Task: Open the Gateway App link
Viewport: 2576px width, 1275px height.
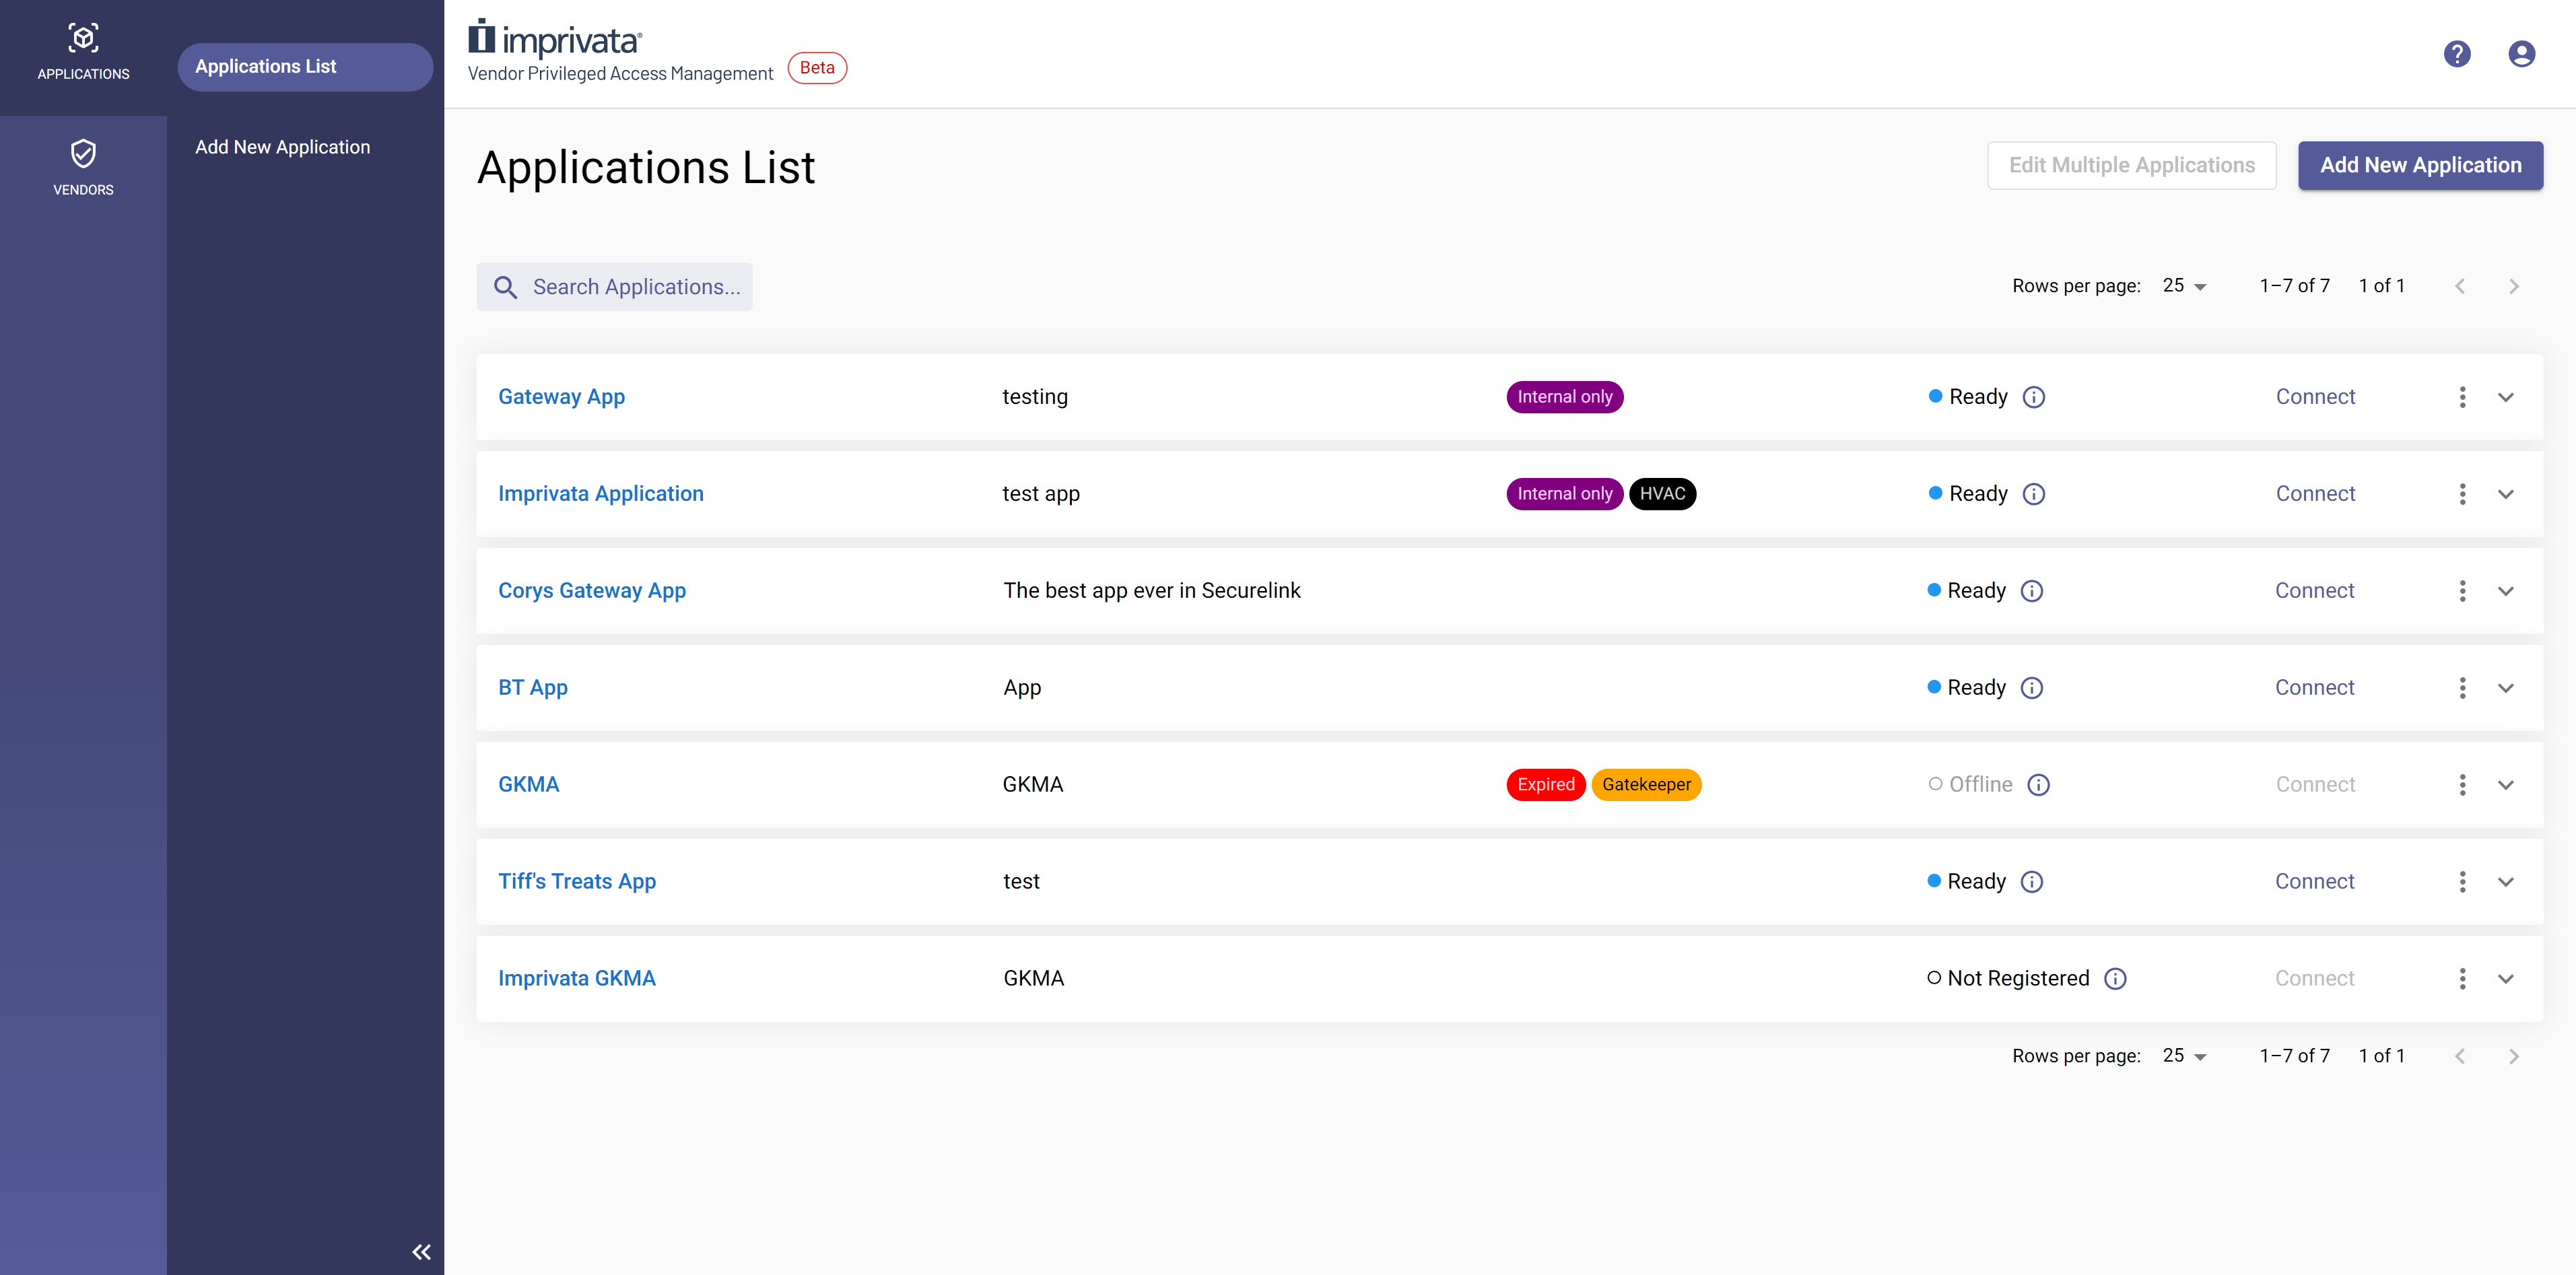Action: 561,397
